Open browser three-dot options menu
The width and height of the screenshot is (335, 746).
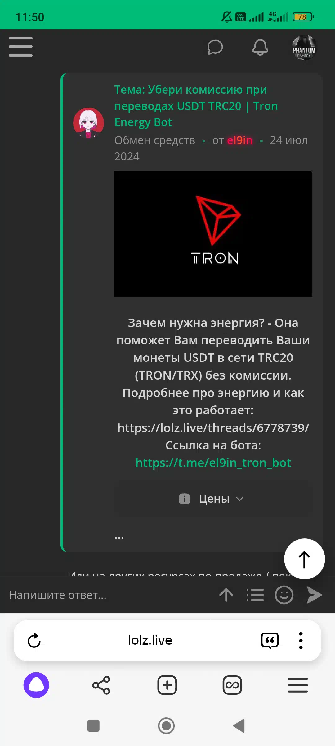coord(301,641)
